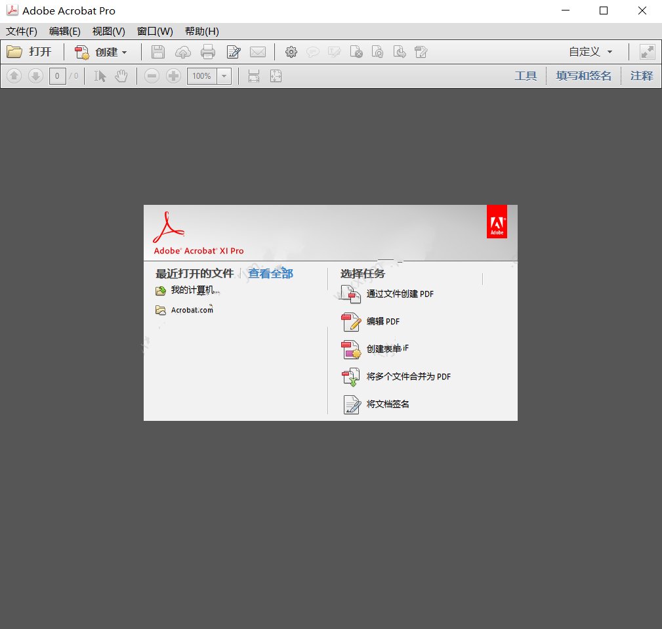Screen dimensions: 662x629
Task: Click the 100% zoom level field
Action: click(x=202, y=76)
